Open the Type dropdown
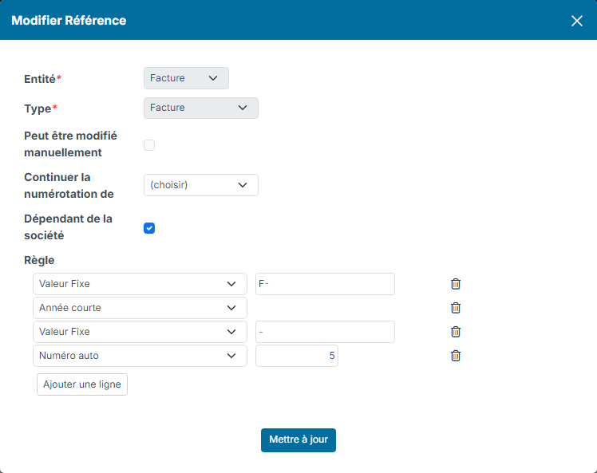Screen dimensions: 597x473 (x=201, y=108)
